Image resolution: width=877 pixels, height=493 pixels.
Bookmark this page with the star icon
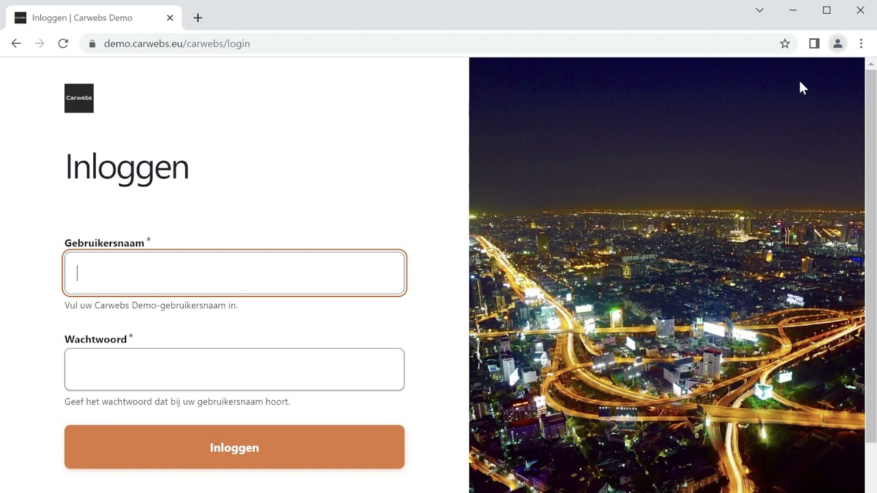coord(785,43)
